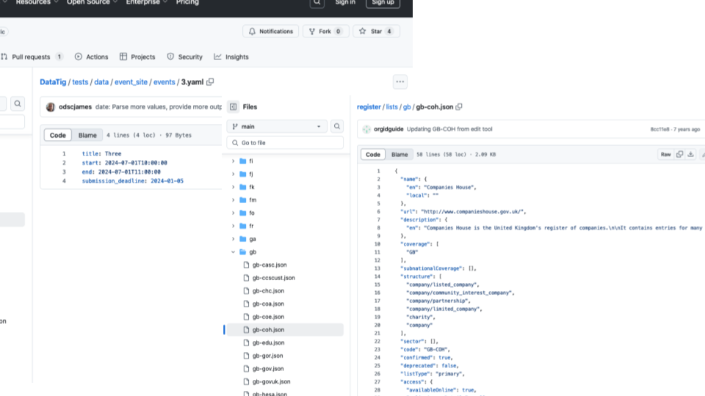The image size is (705, 396).
Task: Open orgidguide author avatar
Action: pyautogui.click(x=366, y=129)
